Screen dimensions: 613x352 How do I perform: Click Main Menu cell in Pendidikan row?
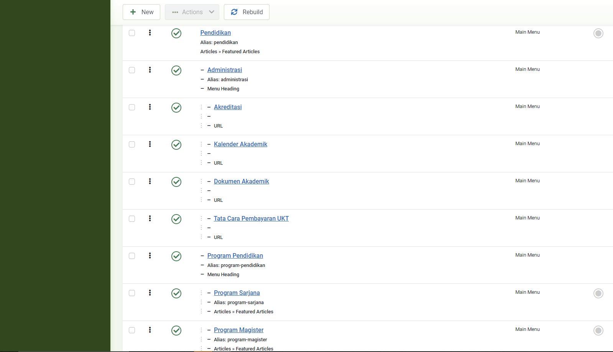coord(528,32)
